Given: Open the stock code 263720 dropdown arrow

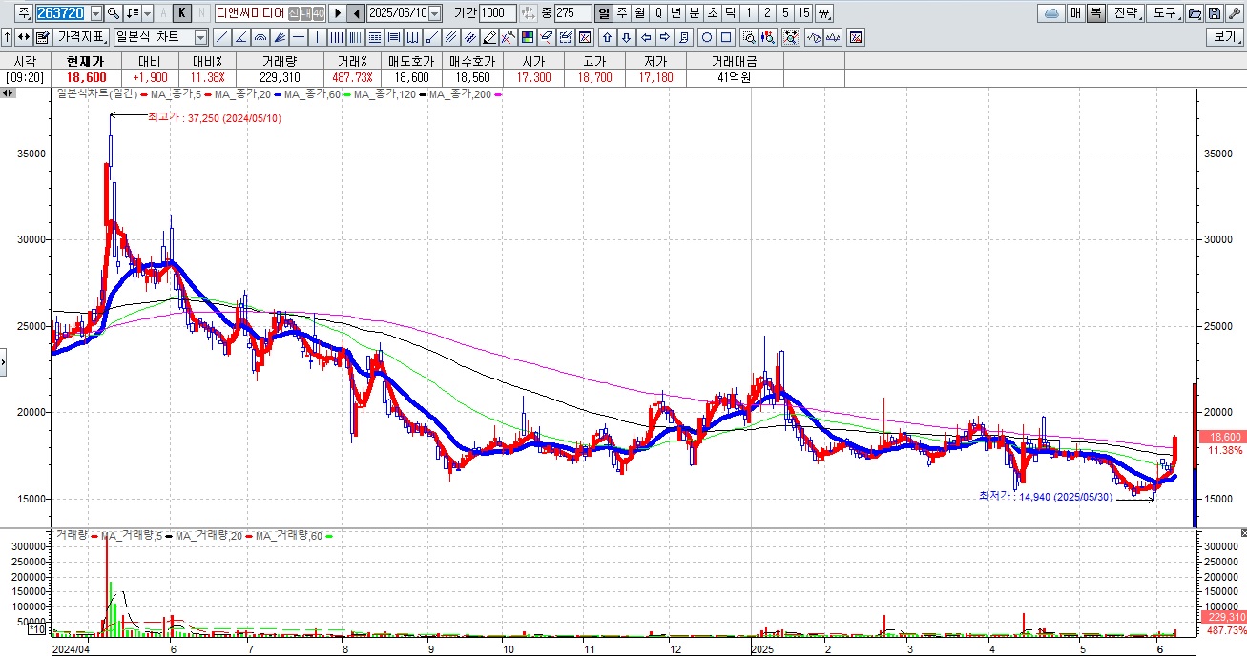Looking at the screenshot, I should pyautogui.click(x=96, y=13).
